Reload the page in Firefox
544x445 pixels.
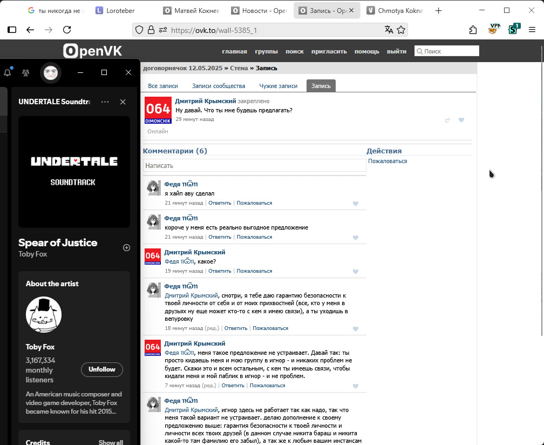(67, 30)
